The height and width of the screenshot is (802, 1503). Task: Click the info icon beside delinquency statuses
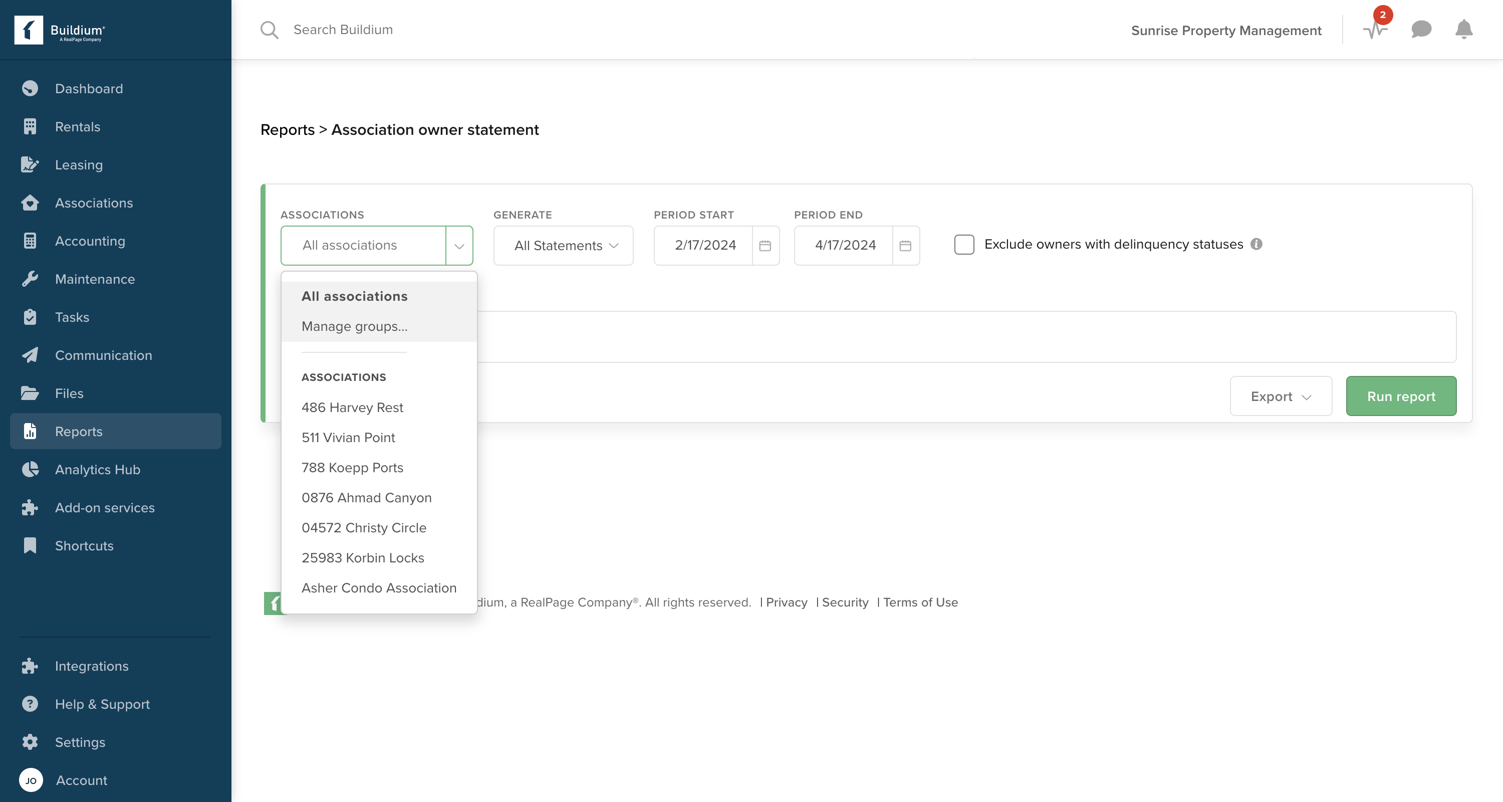(x=1256, y=244)
